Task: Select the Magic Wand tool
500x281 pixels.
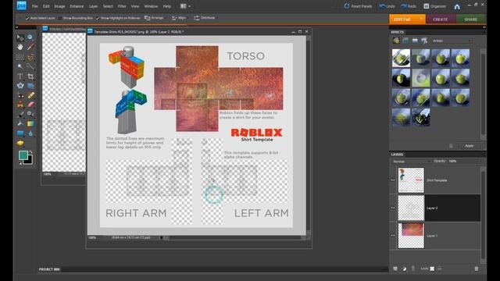Action: click(20, 66)
